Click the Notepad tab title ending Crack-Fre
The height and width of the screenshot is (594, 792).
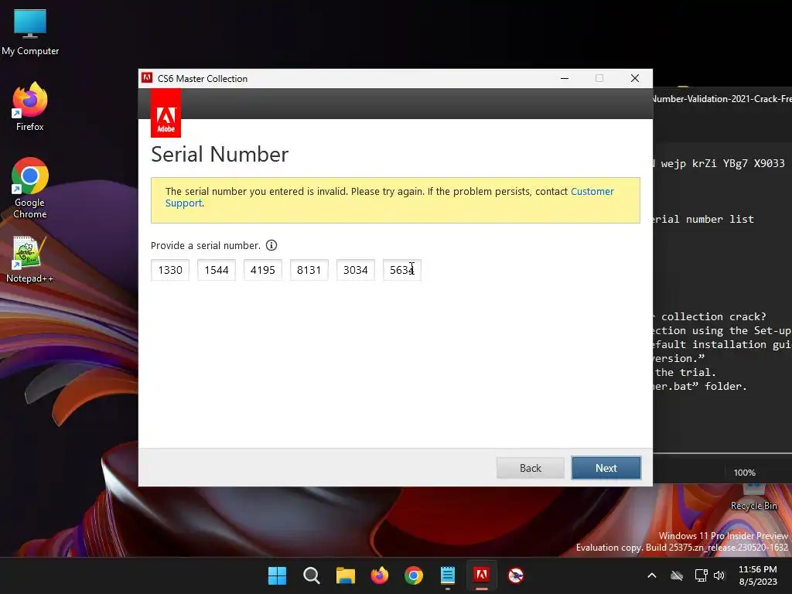click(x=722, y=99)
